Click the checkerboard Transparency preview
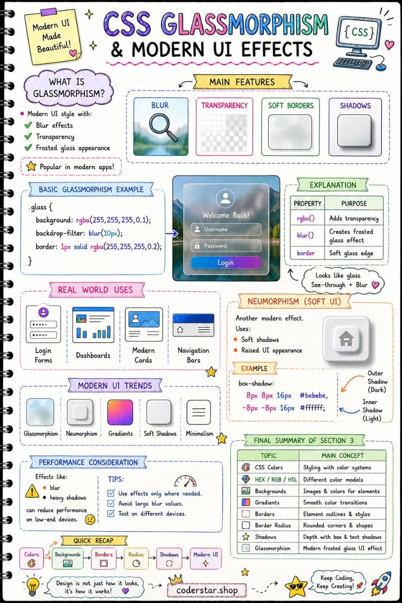The image size is (402, 603). click(x=224, y=133)
